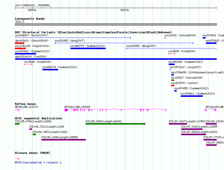
Task: Click the nsv5694 (Kidd2008) red interval
Action: click(28, 64)
